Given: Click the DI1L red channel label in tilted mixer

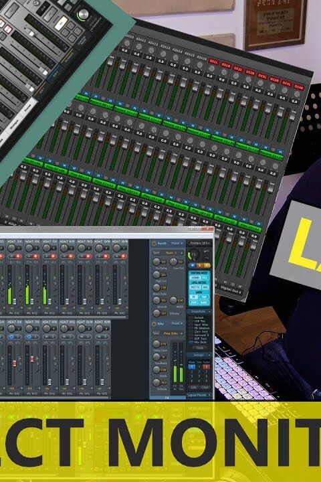Looking at the screenshot, I should coord(214,62).
